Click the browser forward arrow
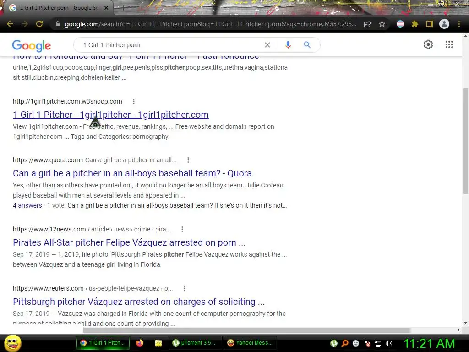The image size is (469, 352). tap(25, 24)
